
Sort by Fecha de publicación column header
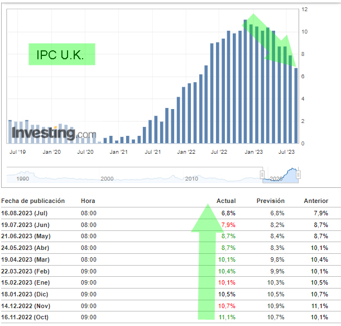tap(33, 201)
